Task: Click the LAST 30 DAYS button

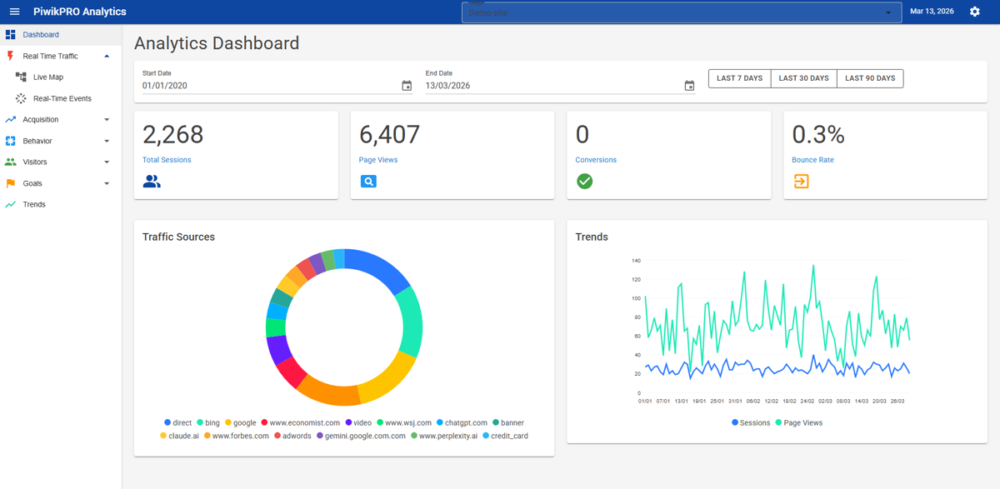Action: [803, 77]
